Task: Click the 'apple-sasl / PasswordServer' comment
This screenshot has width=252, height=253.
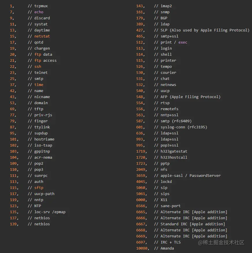Action: pyautogui.click(x=190, y=176)
